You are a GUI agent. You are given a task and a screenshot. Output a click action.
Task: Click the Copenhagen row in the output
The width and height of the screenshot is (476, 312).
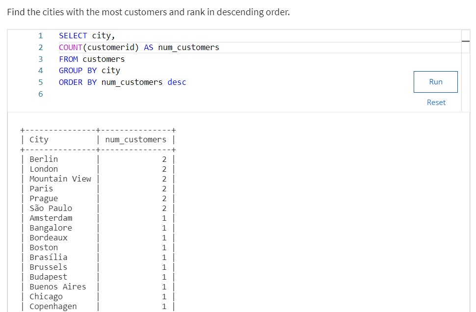pyautogui.click(x=53, y=306)
